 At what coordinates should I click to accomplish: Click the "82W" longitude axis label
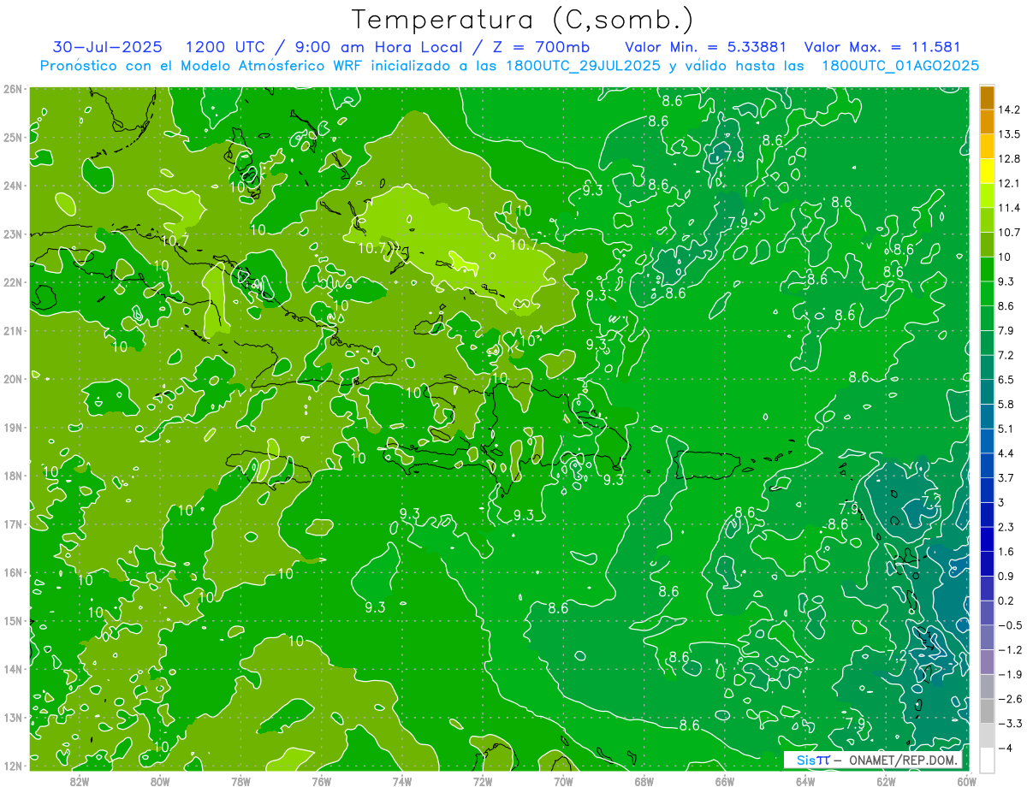pyautogui.click(x=79, y=780)
